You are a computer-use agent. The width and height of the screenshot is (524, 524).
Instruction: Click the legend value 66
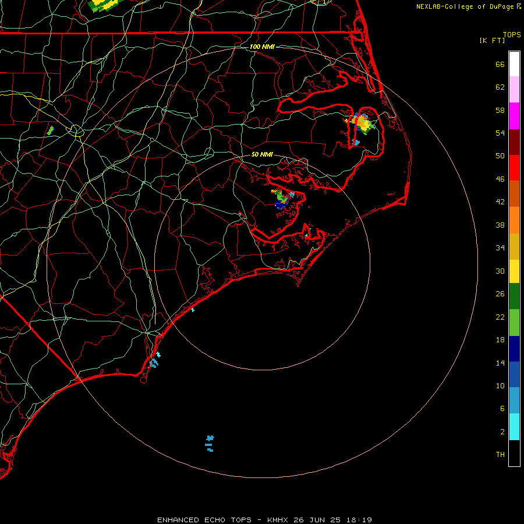(500, 65)
